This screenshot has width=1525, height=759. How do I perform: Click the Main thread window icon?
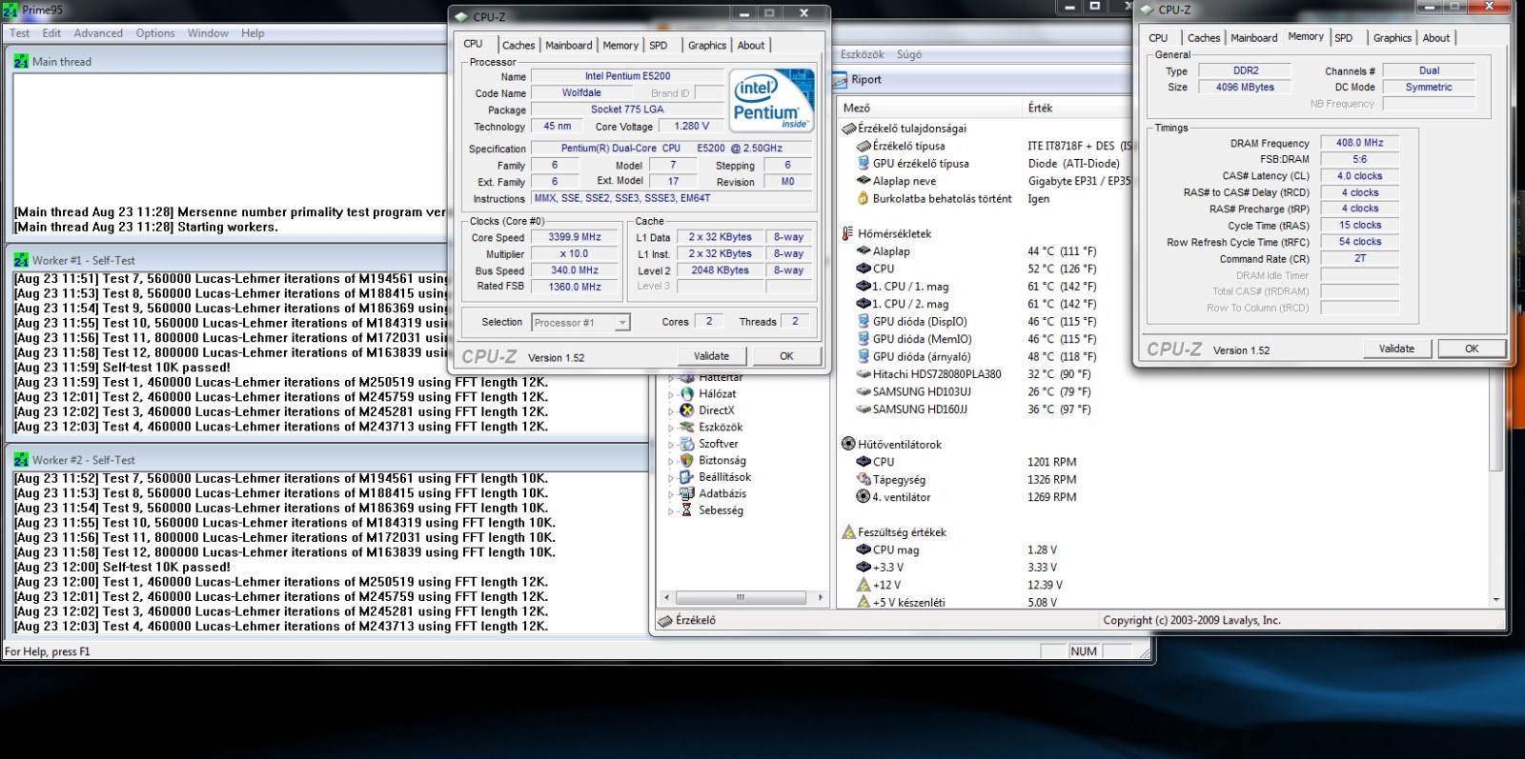[x=21, y=61]
